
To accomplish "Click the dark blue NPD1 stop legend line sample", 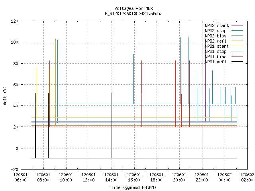I will click(237, 51).
